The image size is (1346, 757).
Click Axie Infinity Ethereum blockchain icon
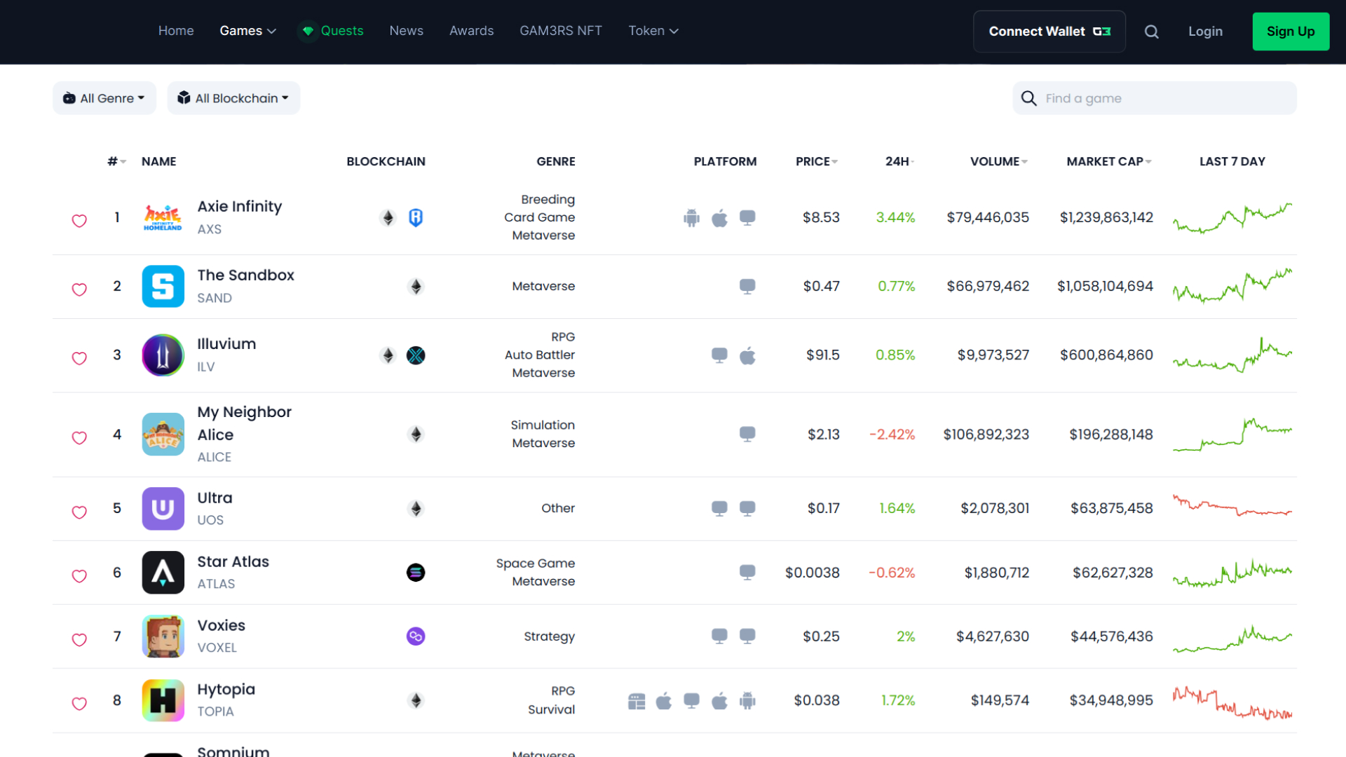click(388, 217)
